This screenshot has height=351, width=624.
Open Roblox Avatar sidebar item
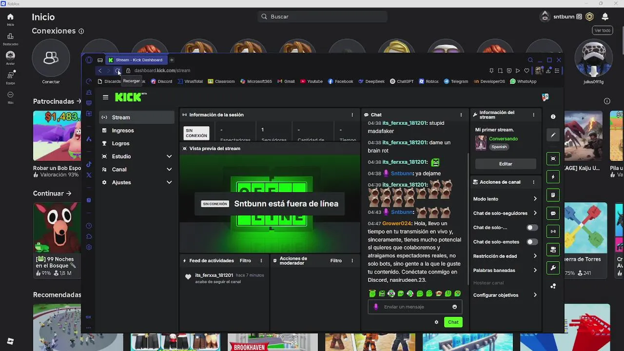pos(10,58)
